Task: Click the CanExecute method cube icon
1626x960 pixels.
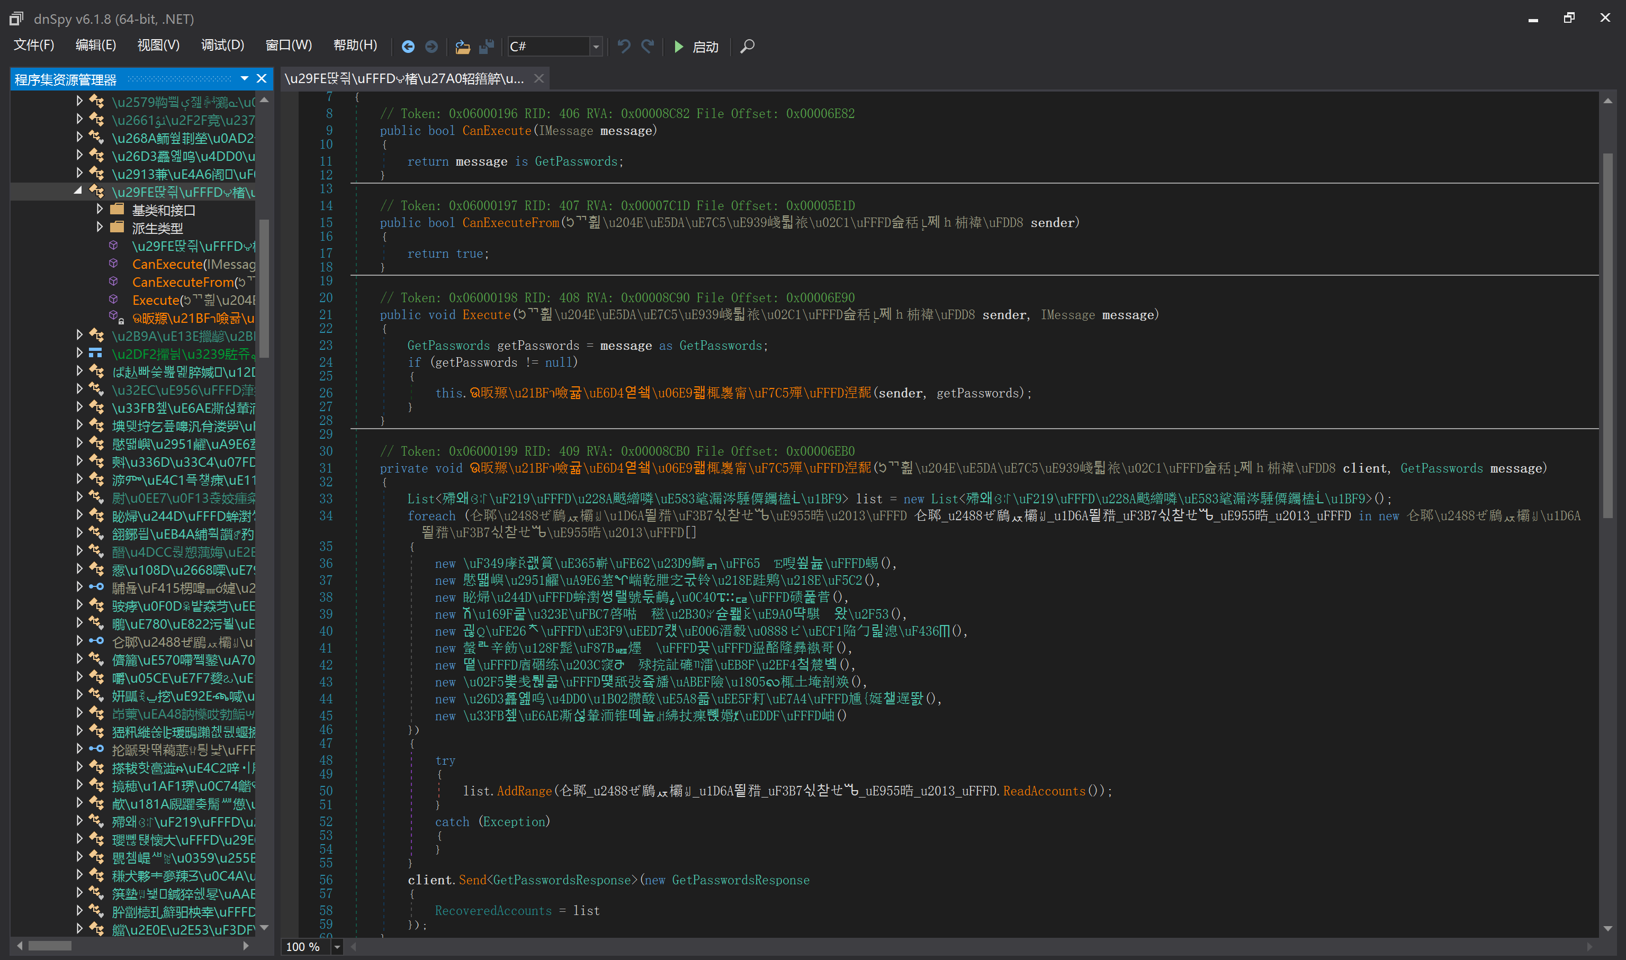Action: (x=113, y=264)
